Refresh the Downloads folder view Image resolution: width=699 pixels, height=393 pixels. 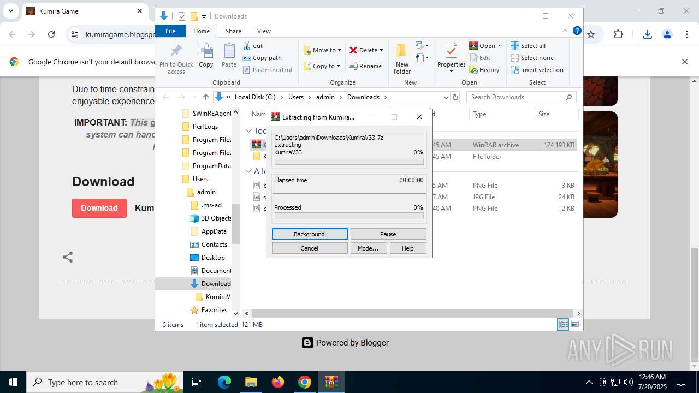[x=456, y=97]
